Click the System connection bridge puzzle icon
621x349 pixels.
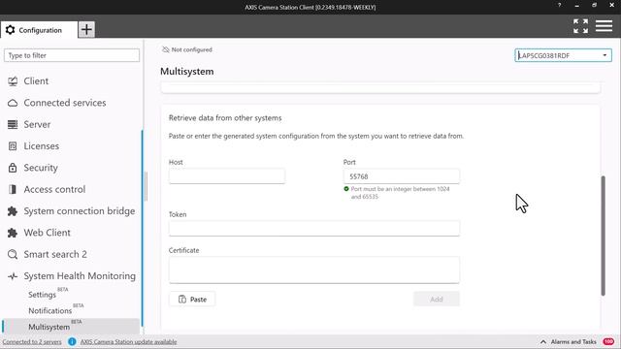pyautogui.click(x=13, y=211)
